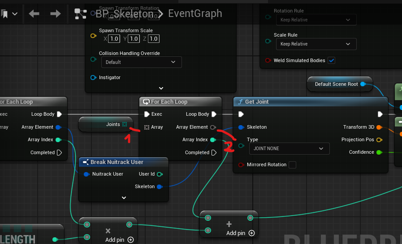Select the Joints variable node

[106, 124]
